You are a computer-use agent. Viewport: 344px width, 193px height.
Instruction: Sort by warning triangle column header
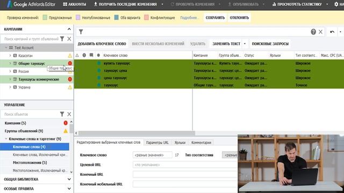click(x=77, y=55)
